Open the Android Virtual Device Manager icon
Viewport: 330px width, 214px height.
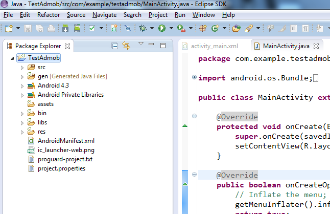click(77, 28)
